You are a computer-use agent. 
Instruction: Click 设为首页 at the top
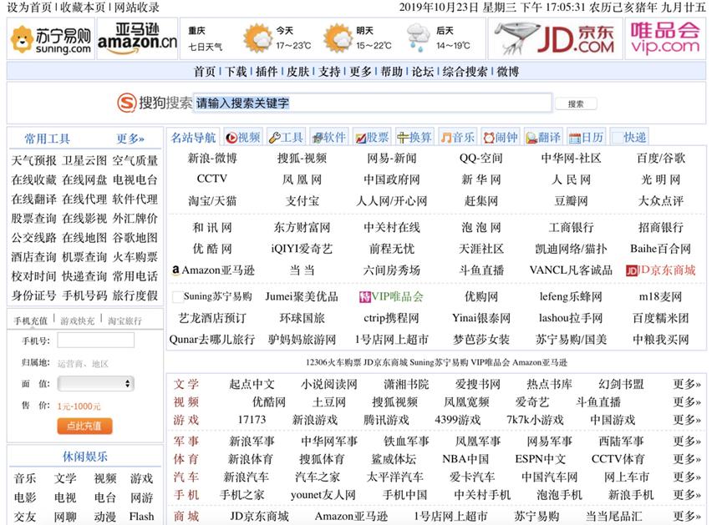click(29, 8)
